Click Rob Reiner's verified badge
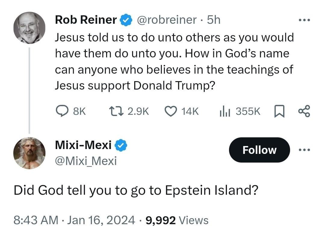This screenshot has width=325, height=238. pos(126,20)
